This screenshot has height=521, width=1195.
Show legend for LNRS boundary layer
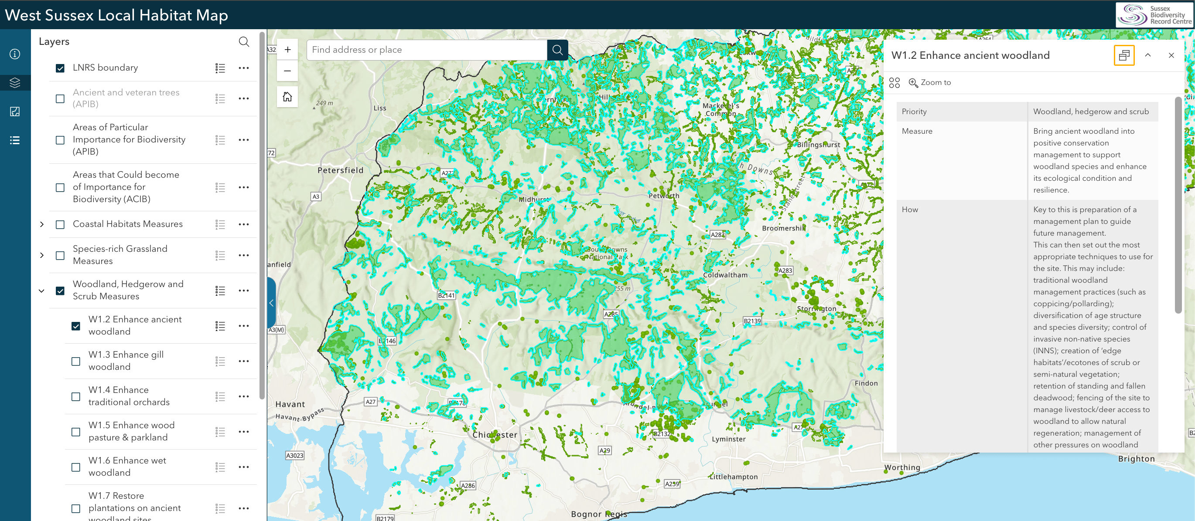(220, 68)
